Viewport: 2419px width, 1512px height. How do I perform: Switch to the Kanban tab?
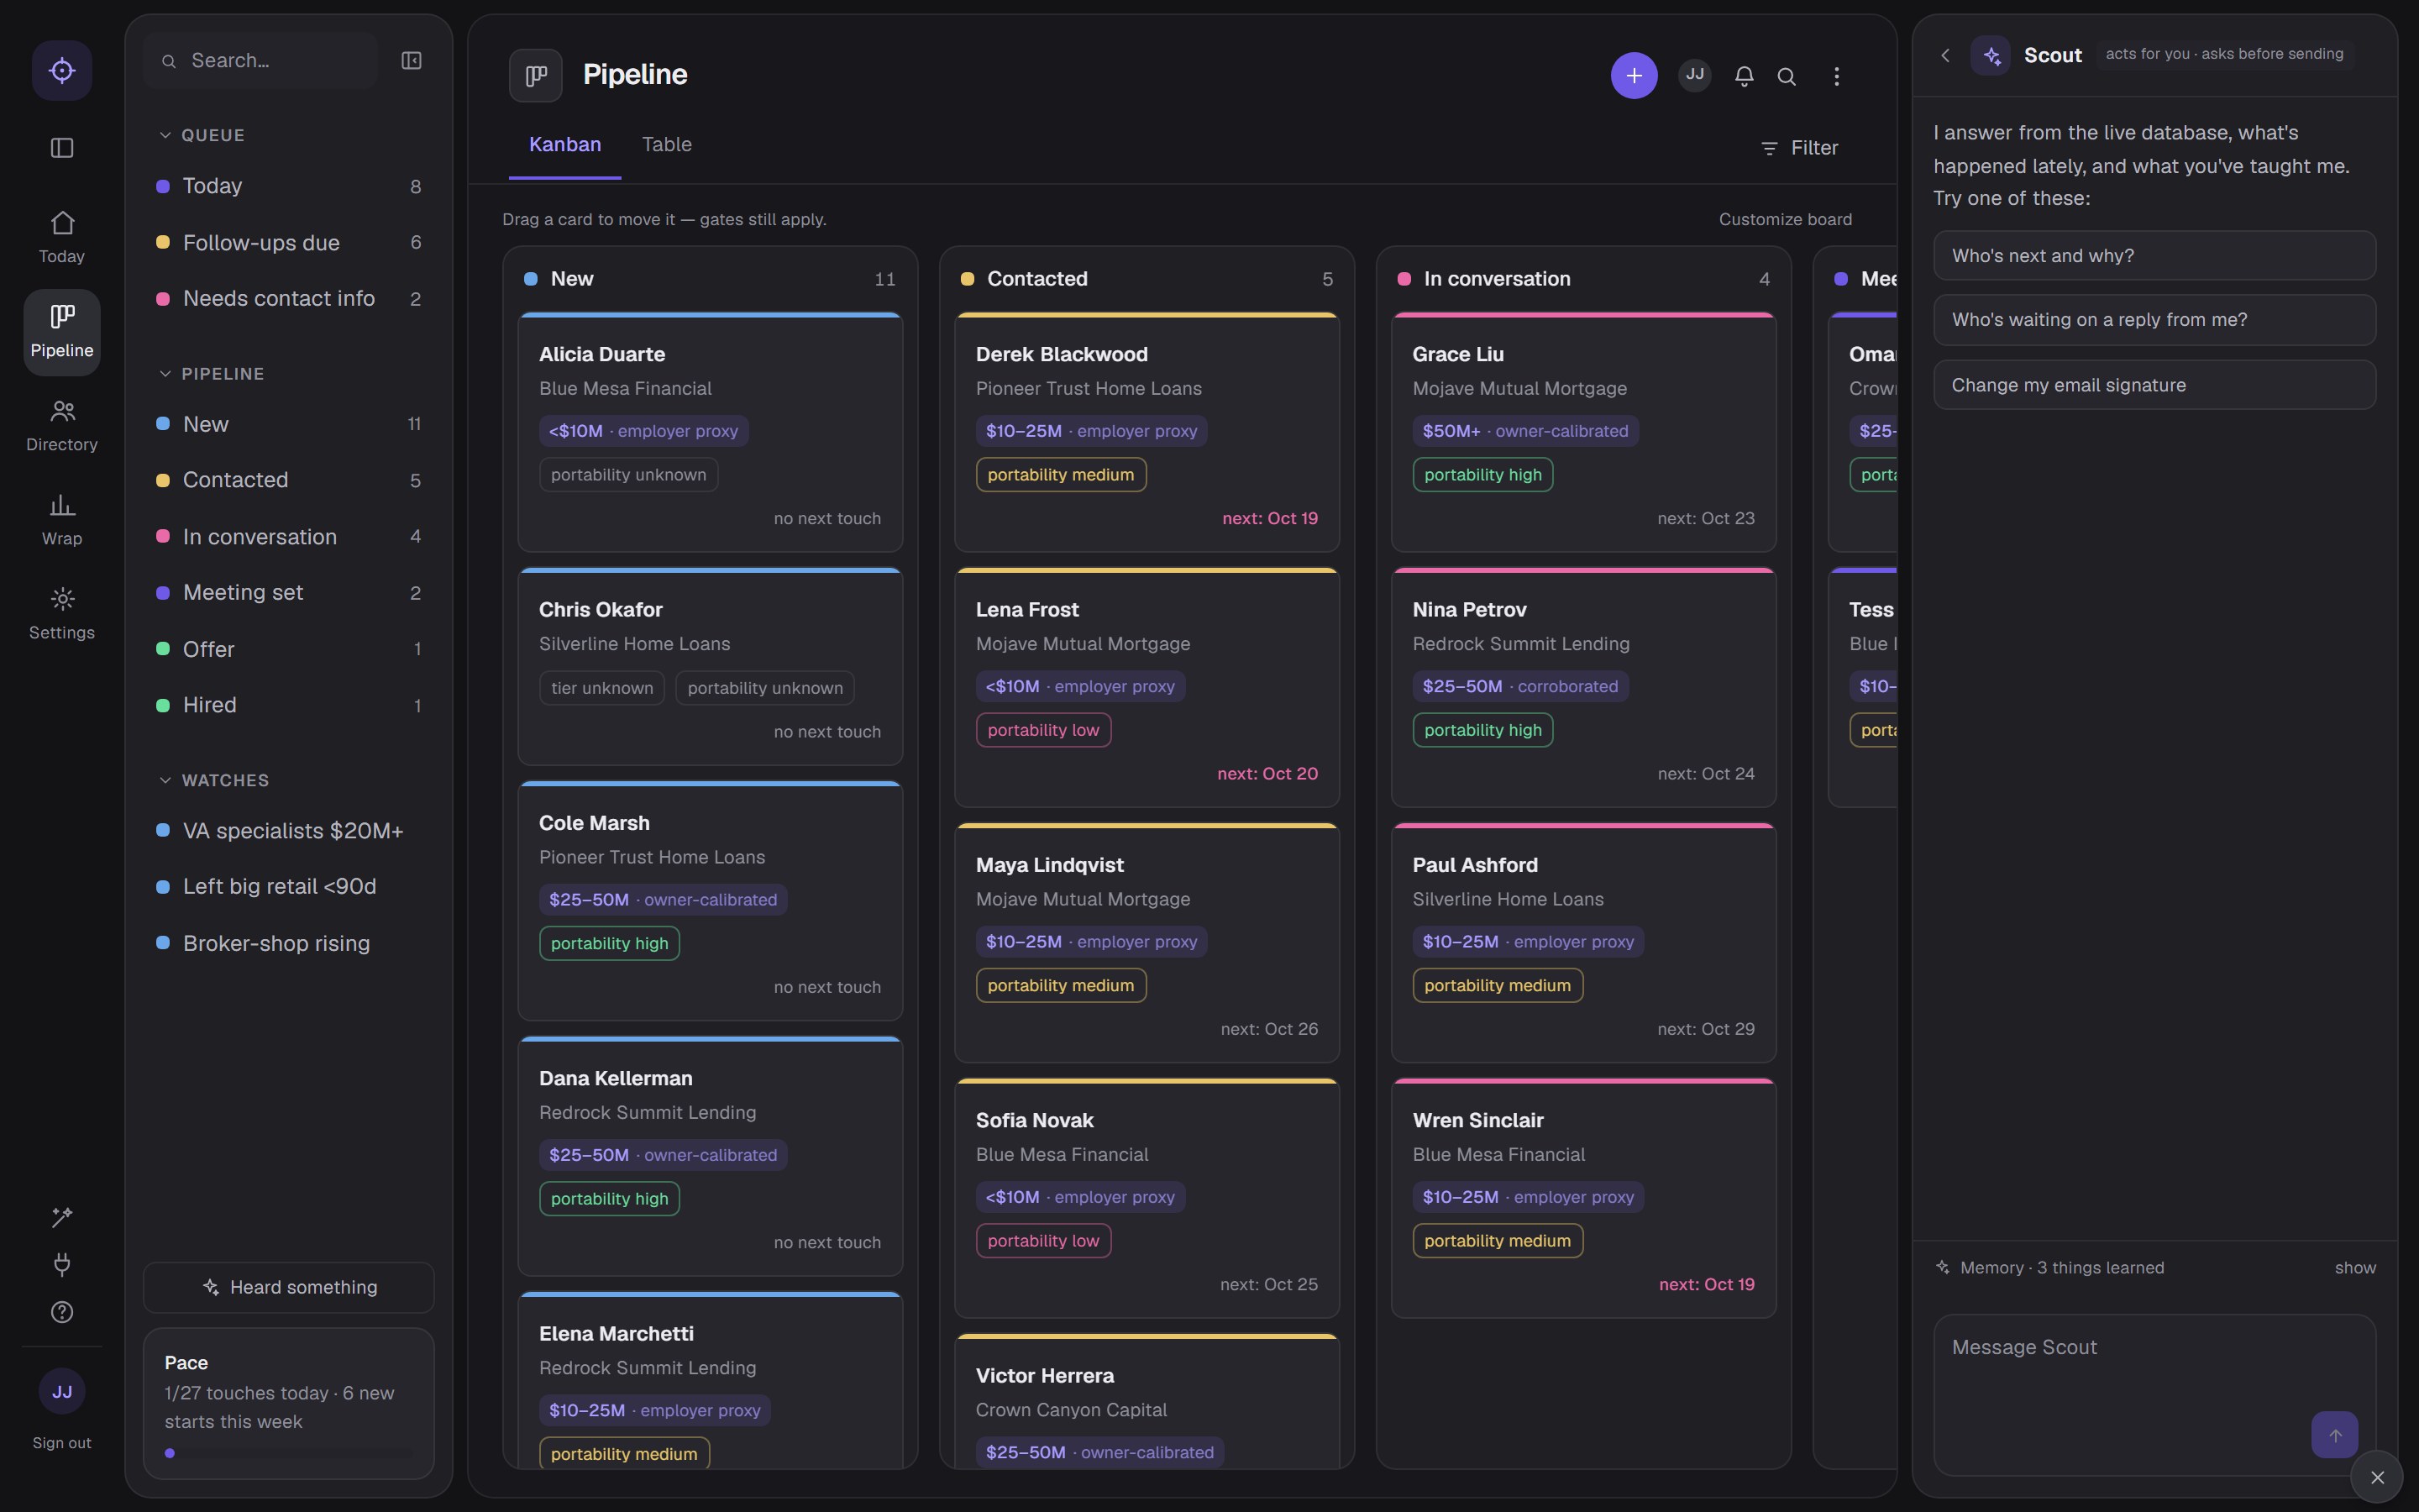coord(564,145)
